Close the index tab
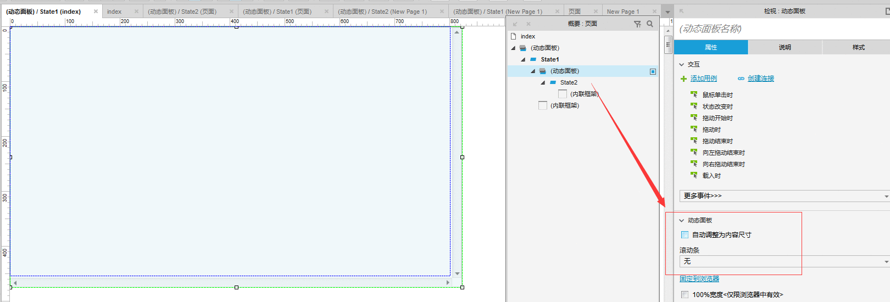This screenshot has height=302, width=890. click(x=137, y=11)
